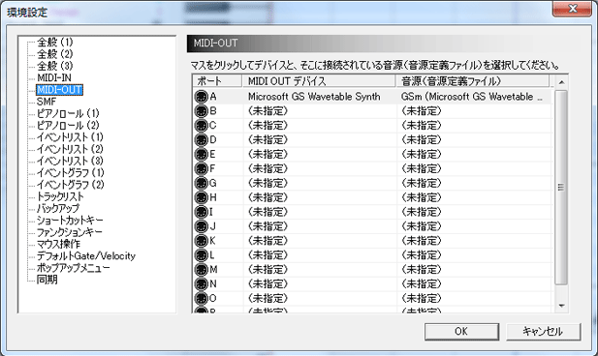Image resolution: width=598 pixels, height=356 pixels.
Task: Choose MIDI OUT device for port H
Action: click(320, 197)
